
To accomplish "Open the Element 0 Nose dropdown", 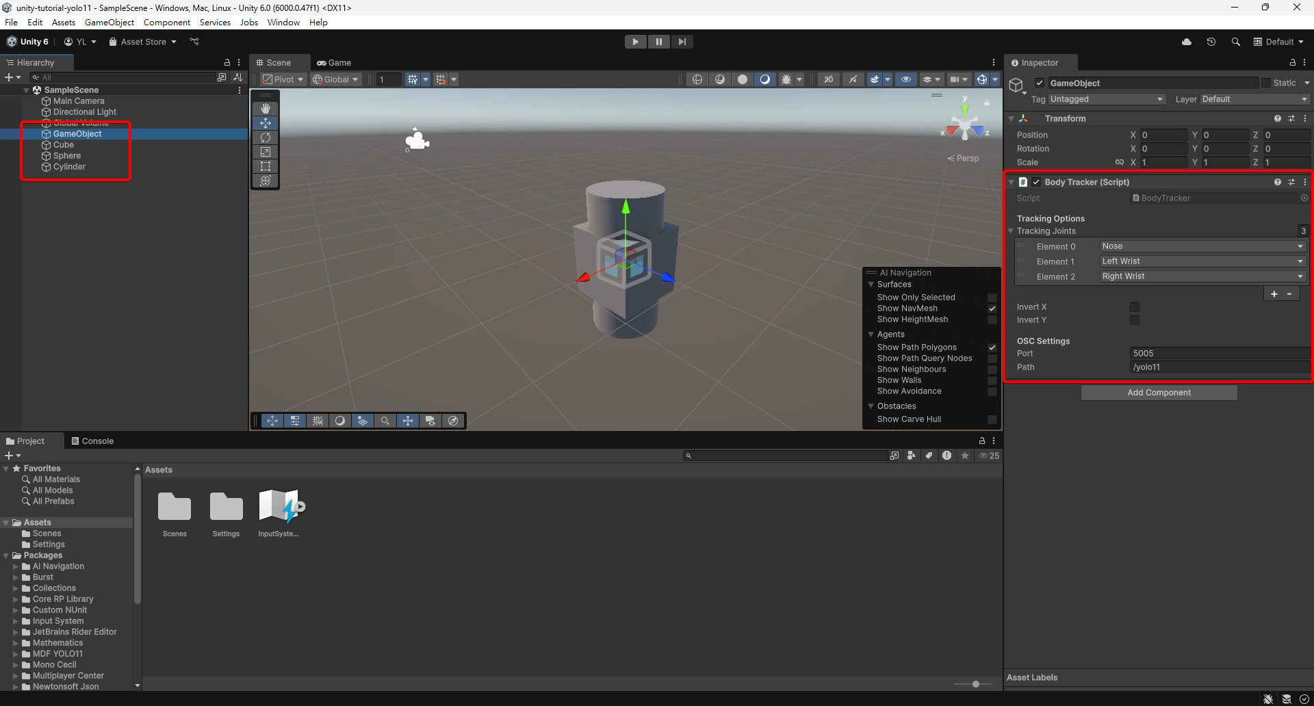I will click(1202, 246).
